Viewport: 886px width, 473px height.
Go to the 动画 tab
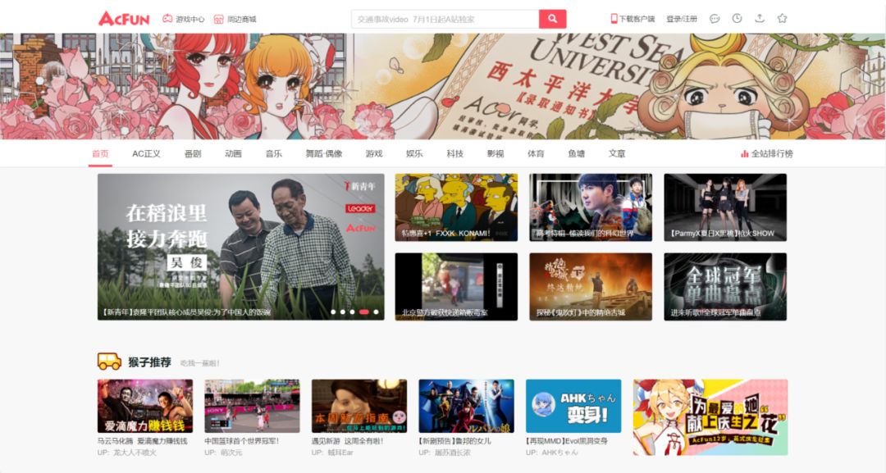point(233,153)
